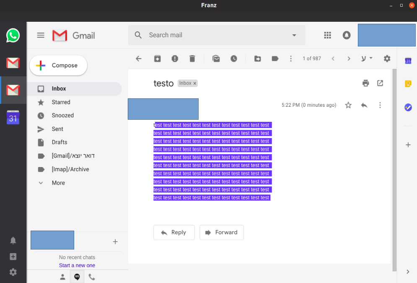
Task: Get add-ons plus in side panel
Action: [408, 145]
